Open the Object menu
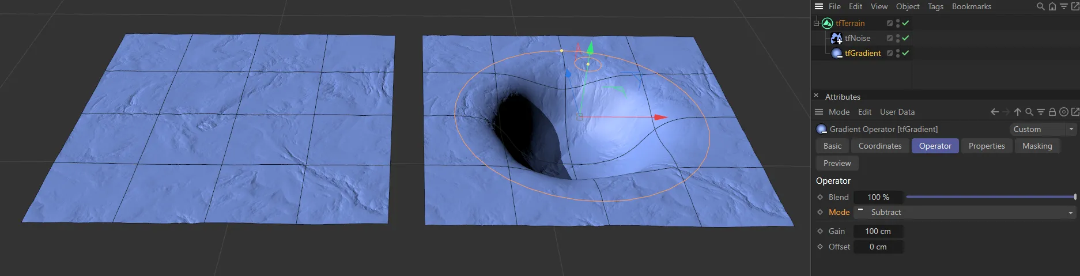This screenshot has height=276, width=1080. [x=908, y=6]
